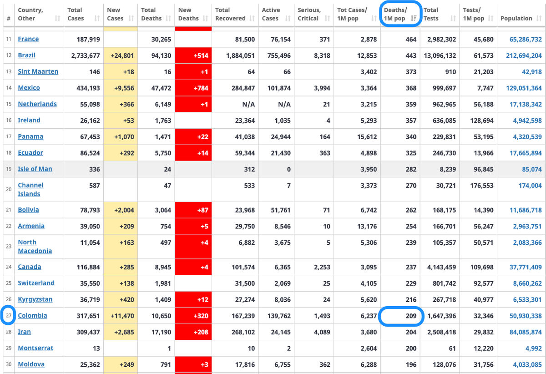Open Sint Maarten population link 42,918

pyautogui.click(x=532, y=72)
